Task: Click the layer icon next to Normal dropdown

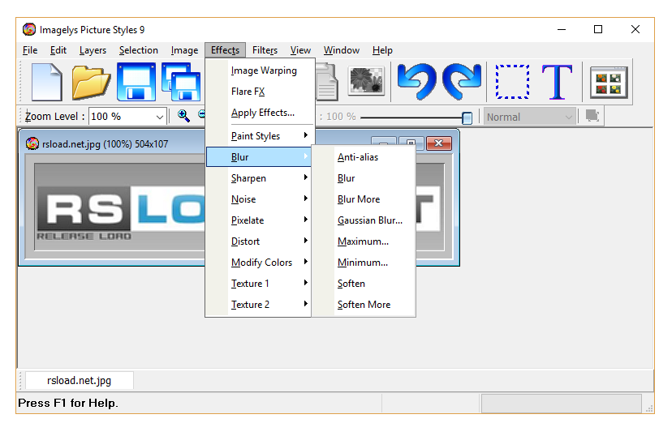Action: pos(592,116)
